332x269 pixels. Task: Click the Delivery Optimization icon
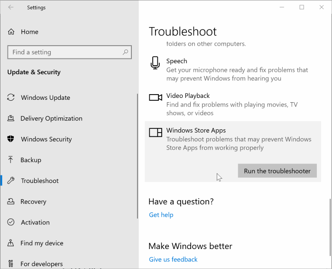11,118
